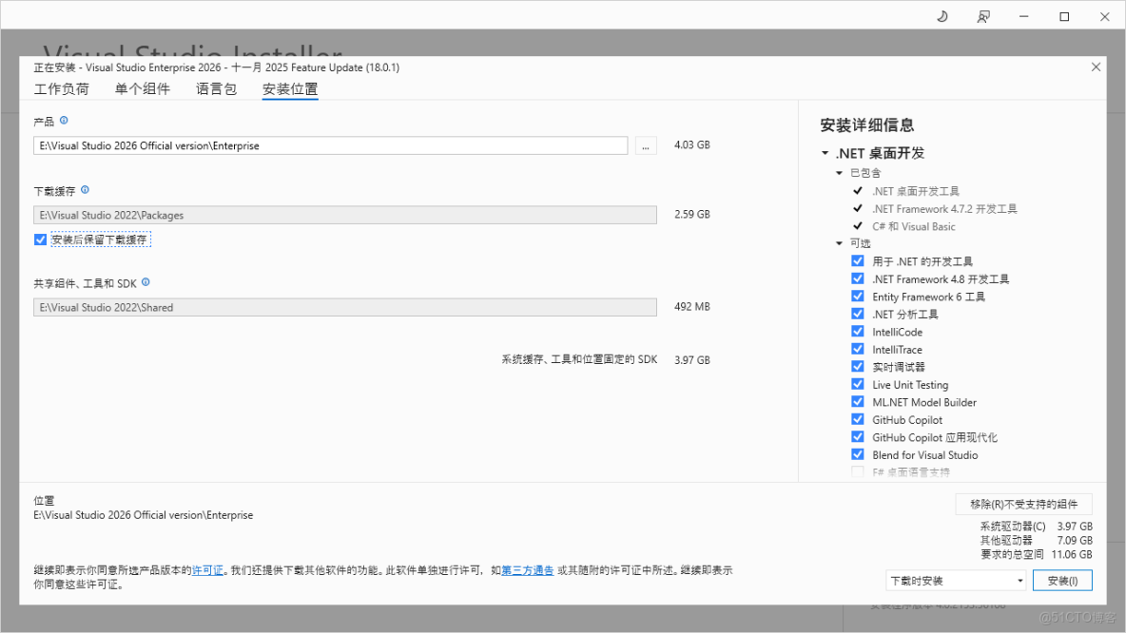The image size is (1126, 633).
Task: Open the 下载时安装 dropdown
Action: click(955, 580)
